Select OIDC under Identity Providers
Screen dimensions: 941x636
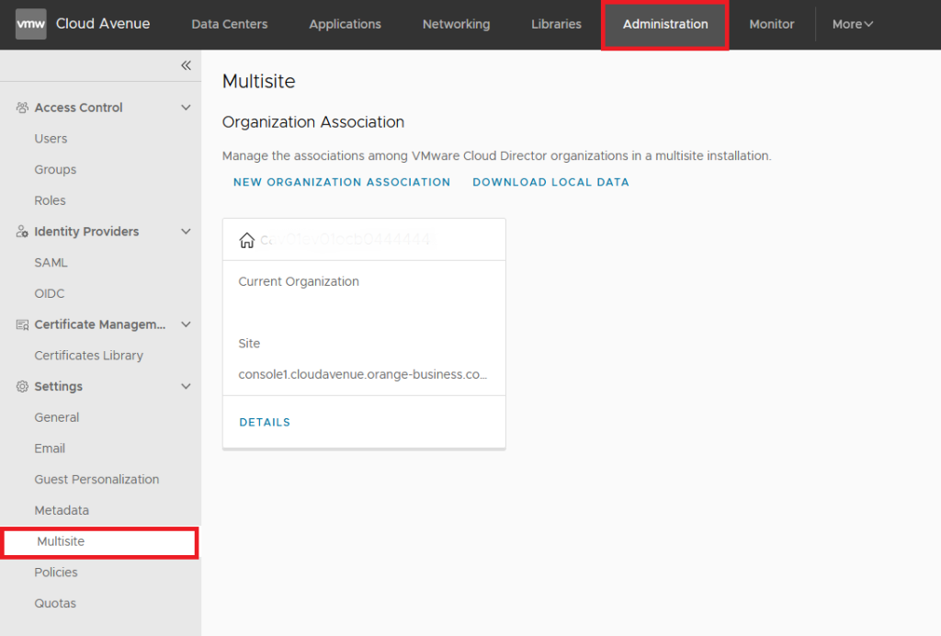tap(50, 293)
